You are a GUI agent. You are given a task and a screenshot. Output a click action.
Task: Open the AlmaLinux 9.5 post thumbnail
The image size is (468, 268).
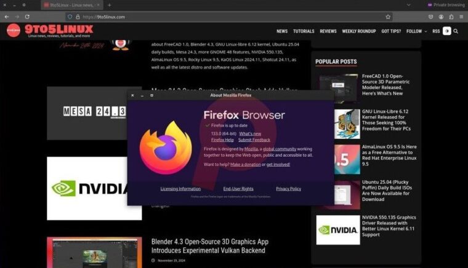click(x=347, y=159)
